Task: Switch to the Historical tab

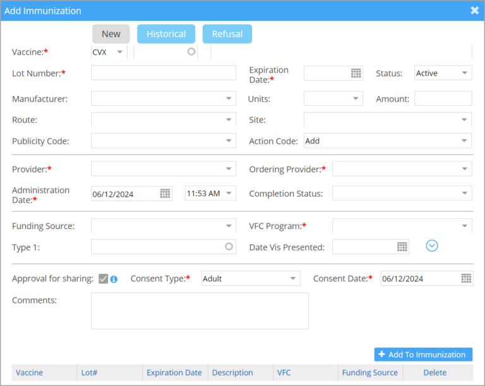Action: pyautogui.click(x=166, y=34)
